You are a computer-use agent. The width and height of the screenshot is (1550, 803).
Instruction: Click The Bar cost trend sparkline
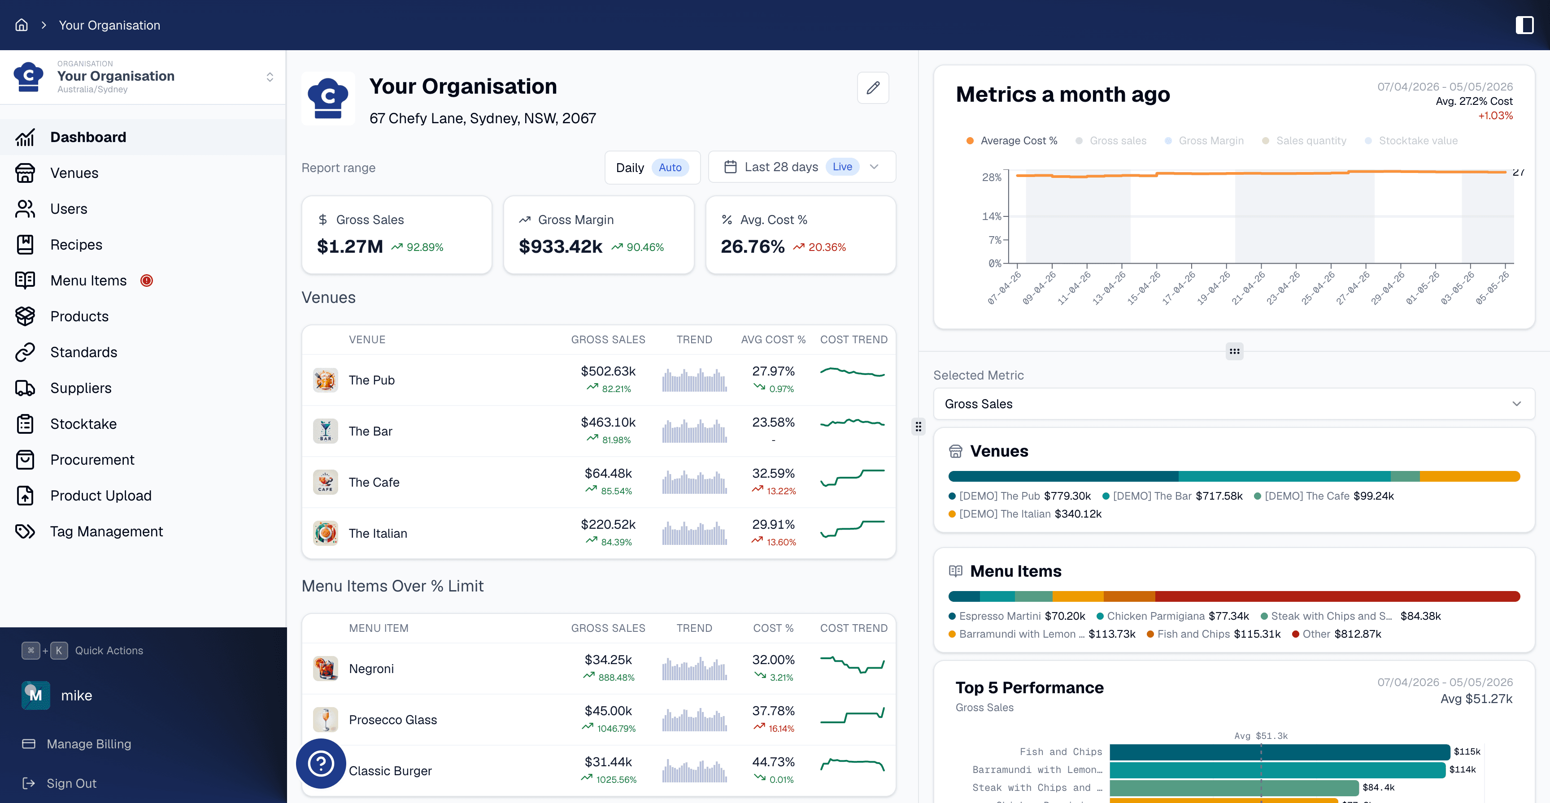point(853,423)
